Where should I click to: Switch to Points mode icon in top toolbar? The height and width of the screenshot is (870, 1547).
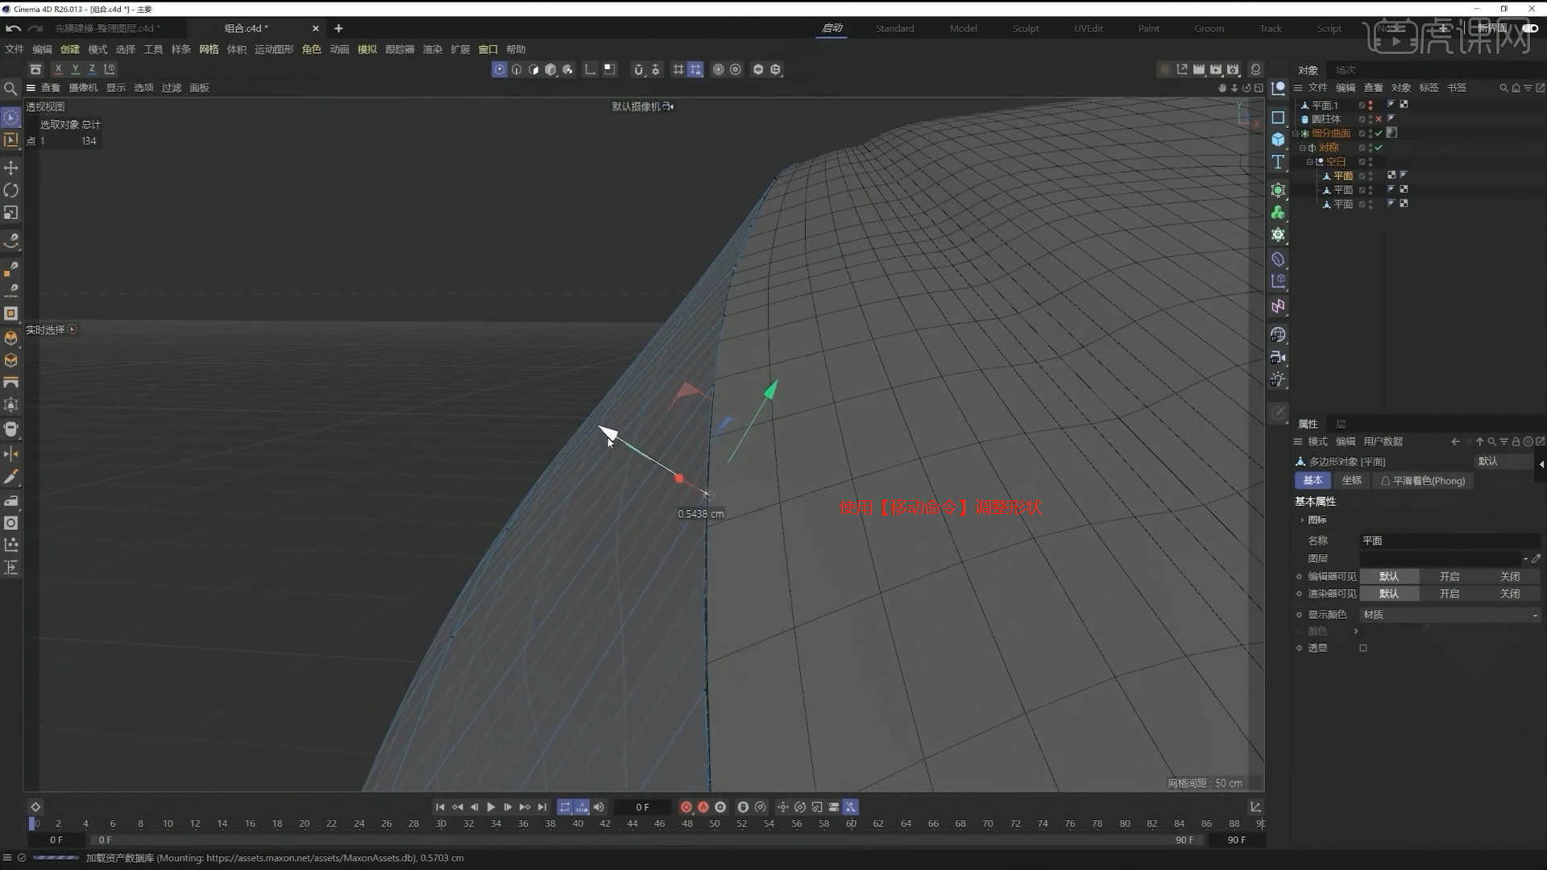tap(500, 69)
